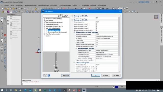Click the swap arrows icon beside pencil

pos(71,8)
